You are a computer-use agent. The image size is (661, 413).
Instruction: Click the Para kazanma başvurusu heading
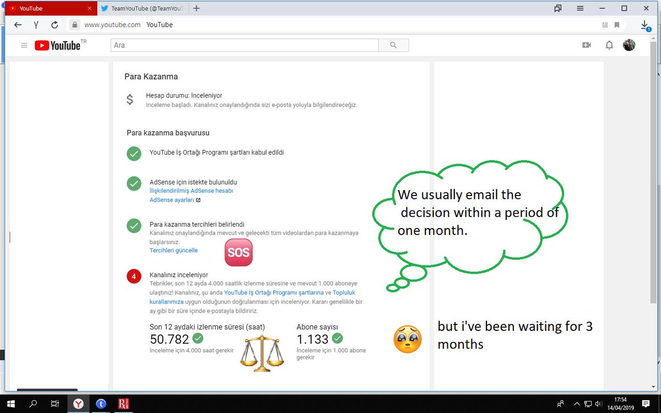coord(168,133)
